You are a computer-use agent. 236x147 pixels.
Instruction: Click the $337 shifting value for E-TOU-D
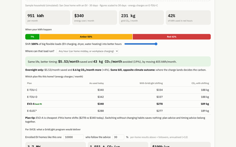tap(160, 97)
